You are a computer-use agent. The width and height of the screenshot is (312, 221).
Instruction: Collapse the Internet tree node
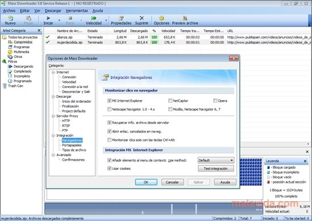pyautogui.click(x=53, y=72)
